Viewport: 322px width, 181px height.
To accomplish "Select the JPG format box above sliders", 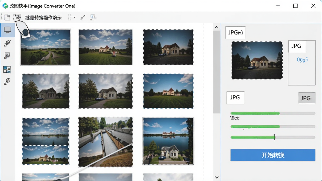I will click(235, 97).
